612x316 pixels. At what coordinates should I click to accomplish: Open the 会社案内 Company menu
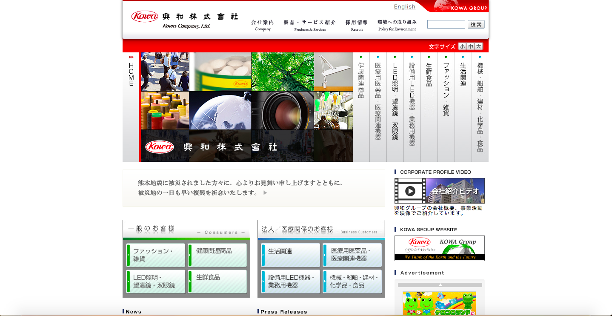263,26
